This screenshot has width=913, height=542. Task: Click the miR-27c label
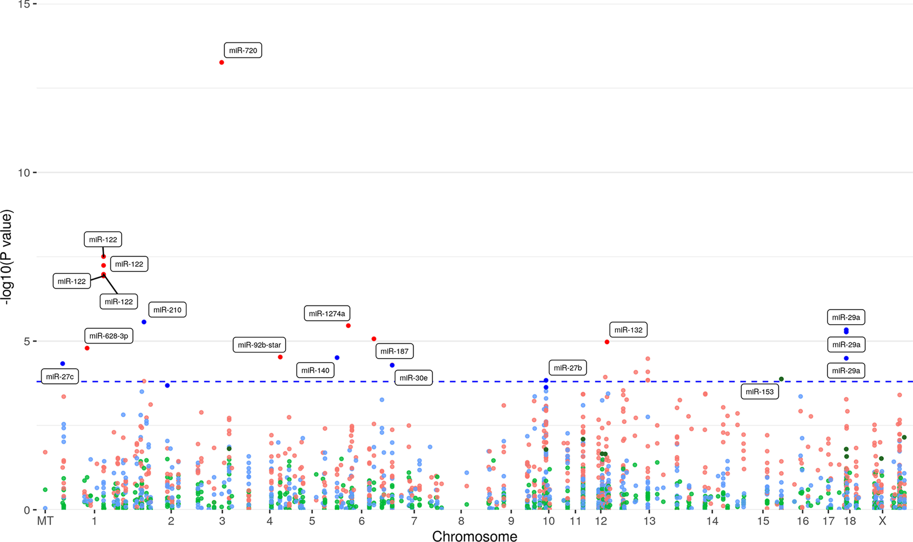(60, 376)
